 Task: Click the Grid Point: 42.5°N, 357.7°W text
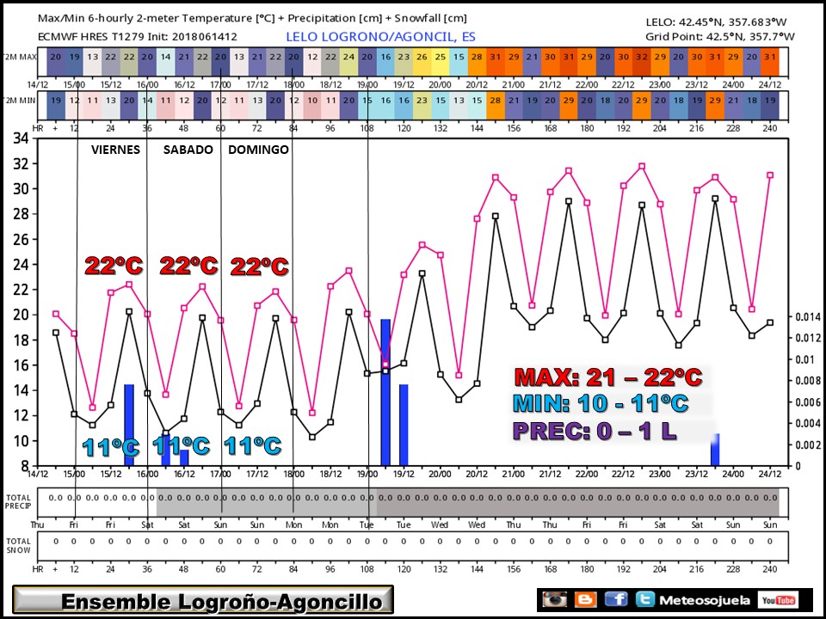pyautogui.click(x=719, y=36)
